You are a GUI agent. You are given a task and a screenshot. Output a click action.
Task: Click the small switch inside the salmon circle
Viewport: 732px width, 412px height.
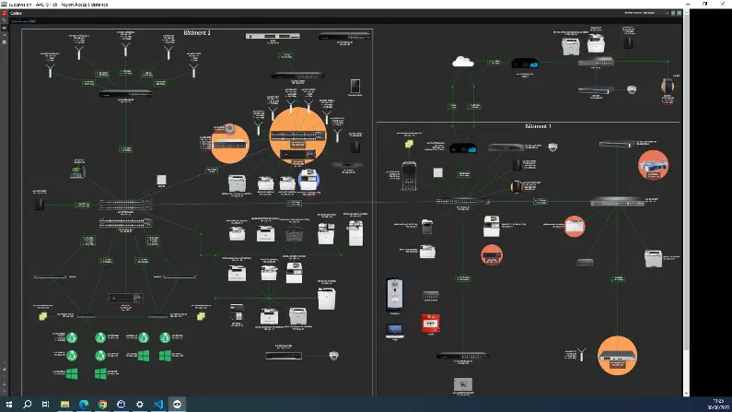pyautogui.click(x=492, y=255)
